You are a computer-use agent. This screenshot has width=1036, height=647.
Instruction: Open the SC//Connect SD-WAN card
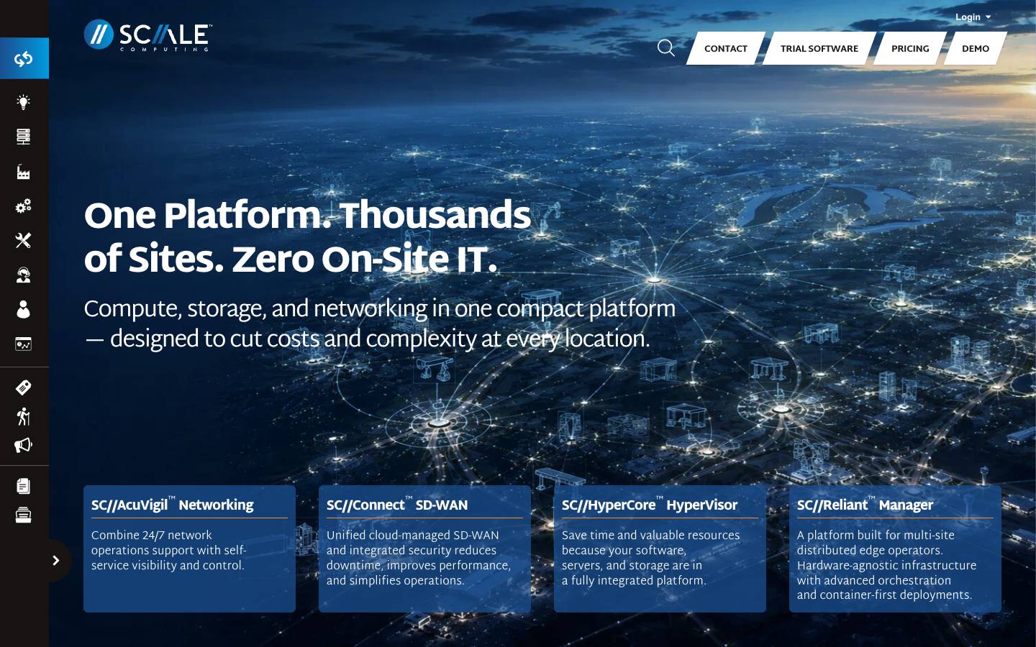(x=424, y=549)
